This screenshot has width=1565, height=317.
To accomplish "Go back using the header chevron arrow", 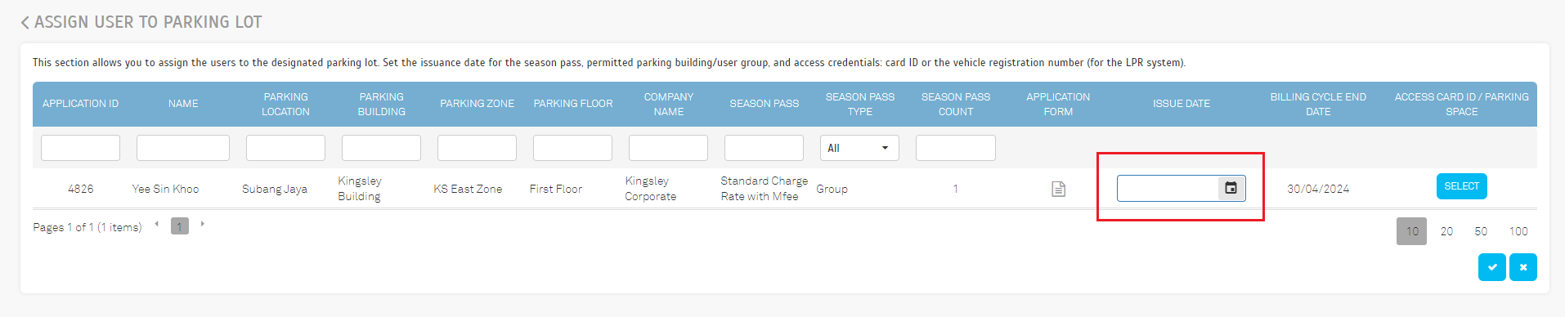I will click(x=25, y=23).
